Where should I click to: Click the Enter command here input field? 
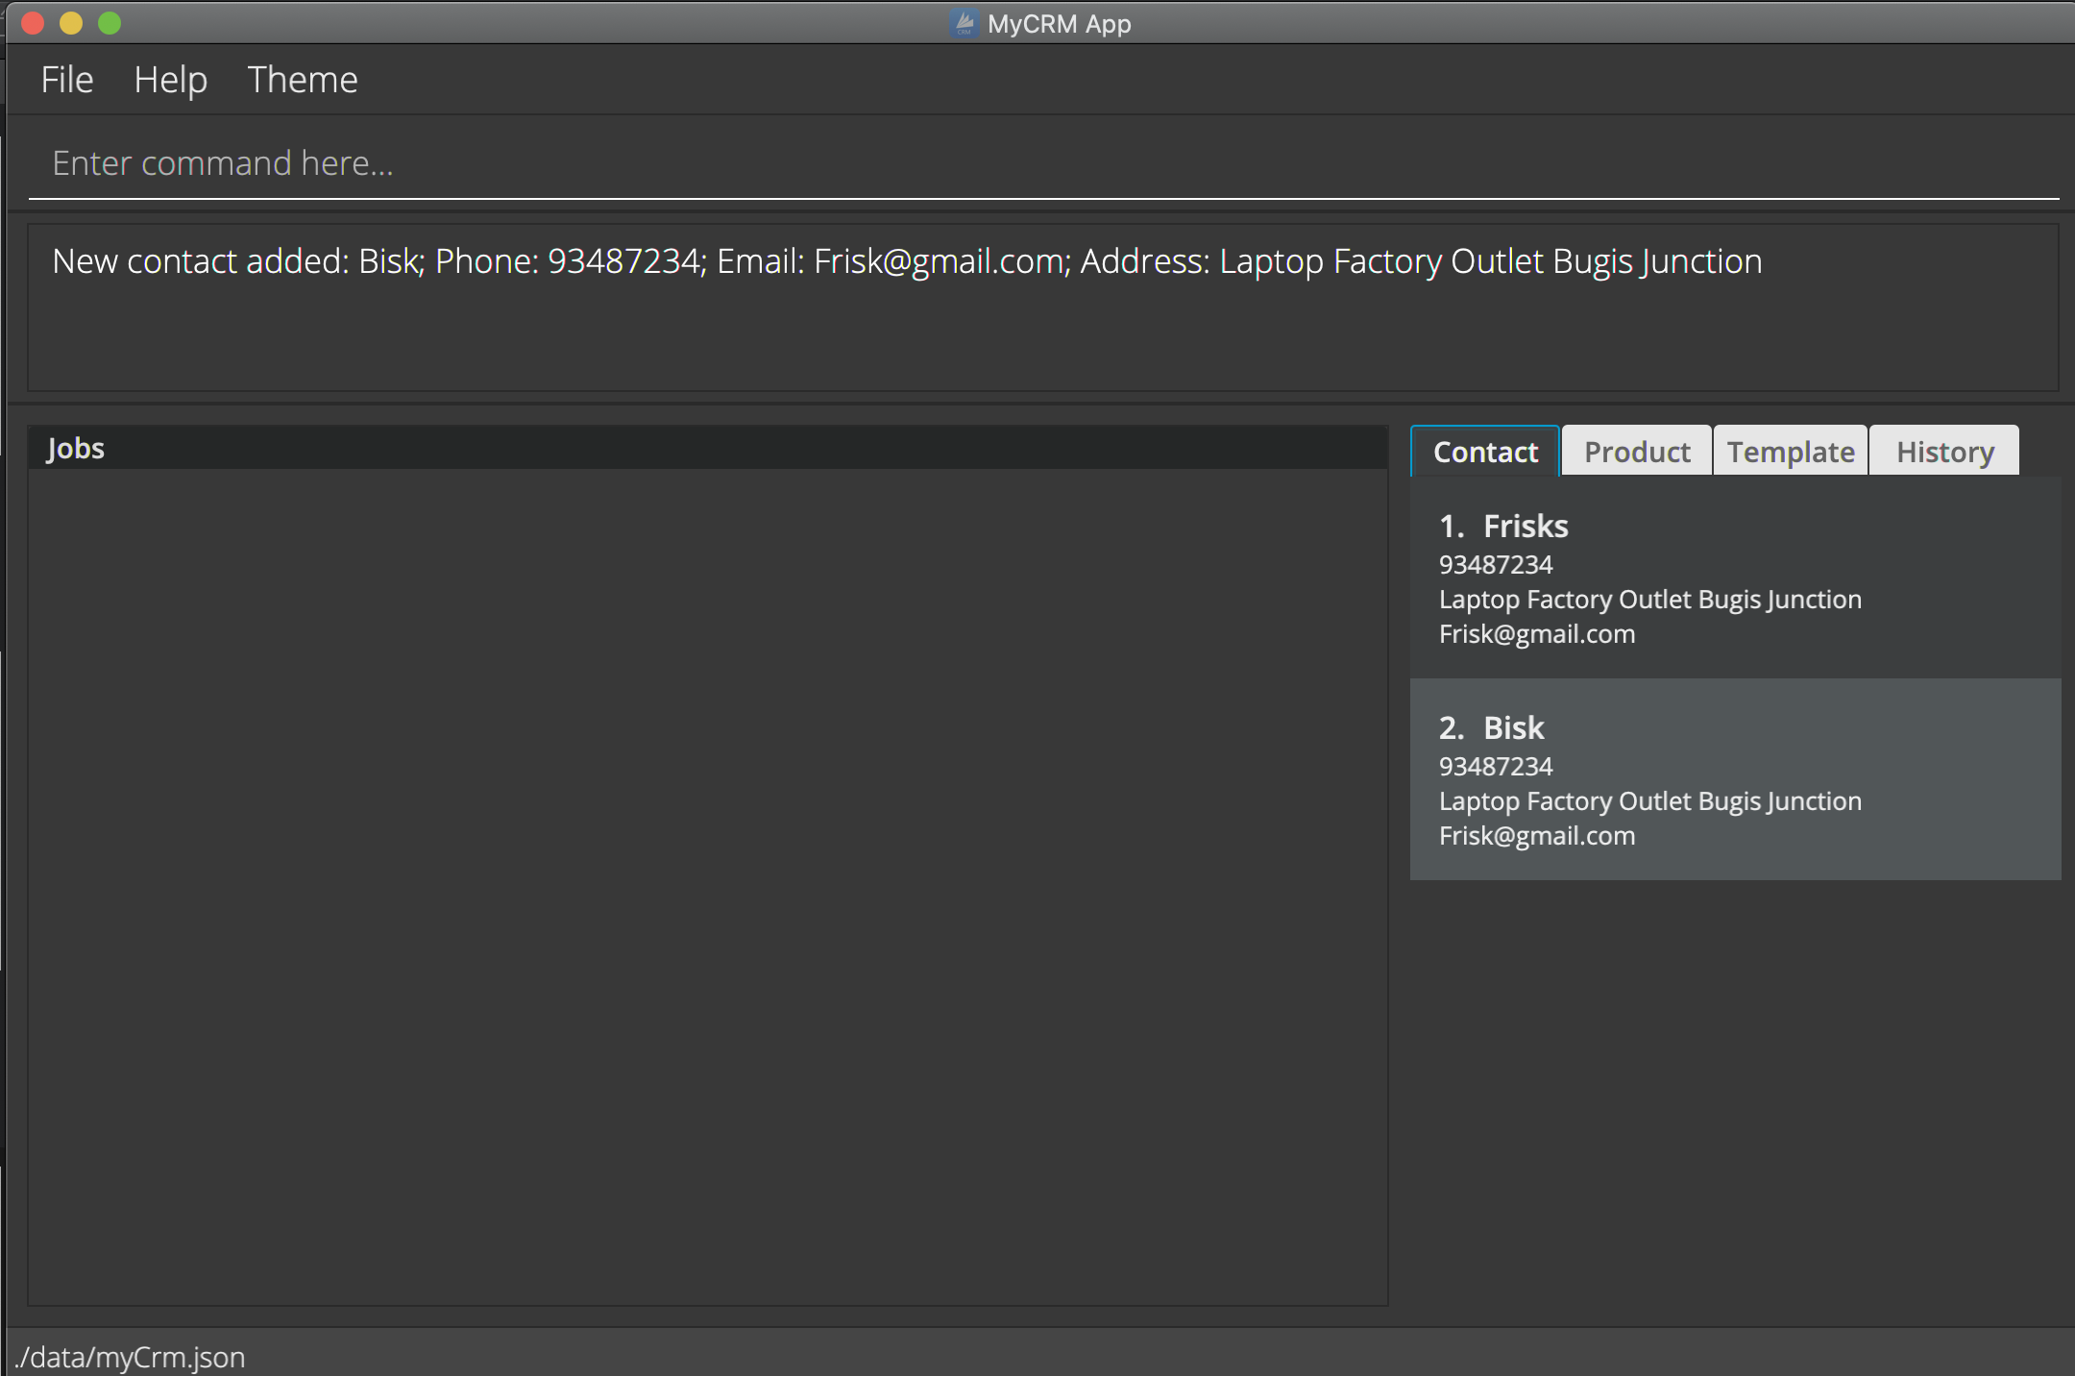(1043, 163)
